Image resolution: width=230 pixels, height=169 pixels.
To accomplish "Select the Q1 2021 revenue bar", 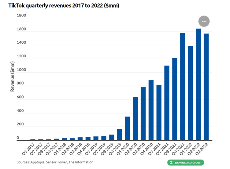I will (x=159, y=113).
